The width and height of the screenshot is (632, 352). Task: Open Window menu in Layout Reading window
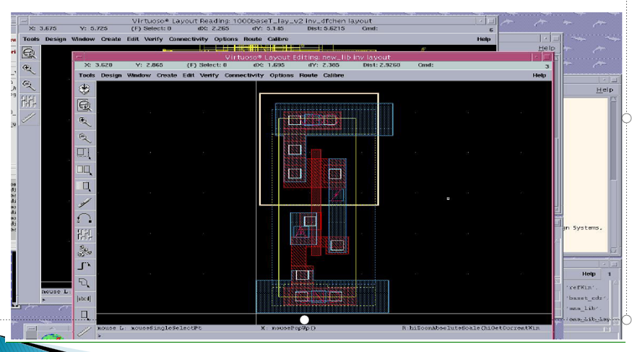tap(83, 39)
